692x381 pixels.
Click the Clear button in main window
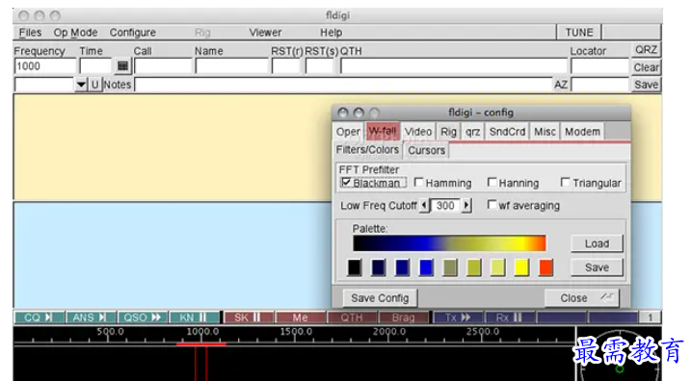pos(646,67)
